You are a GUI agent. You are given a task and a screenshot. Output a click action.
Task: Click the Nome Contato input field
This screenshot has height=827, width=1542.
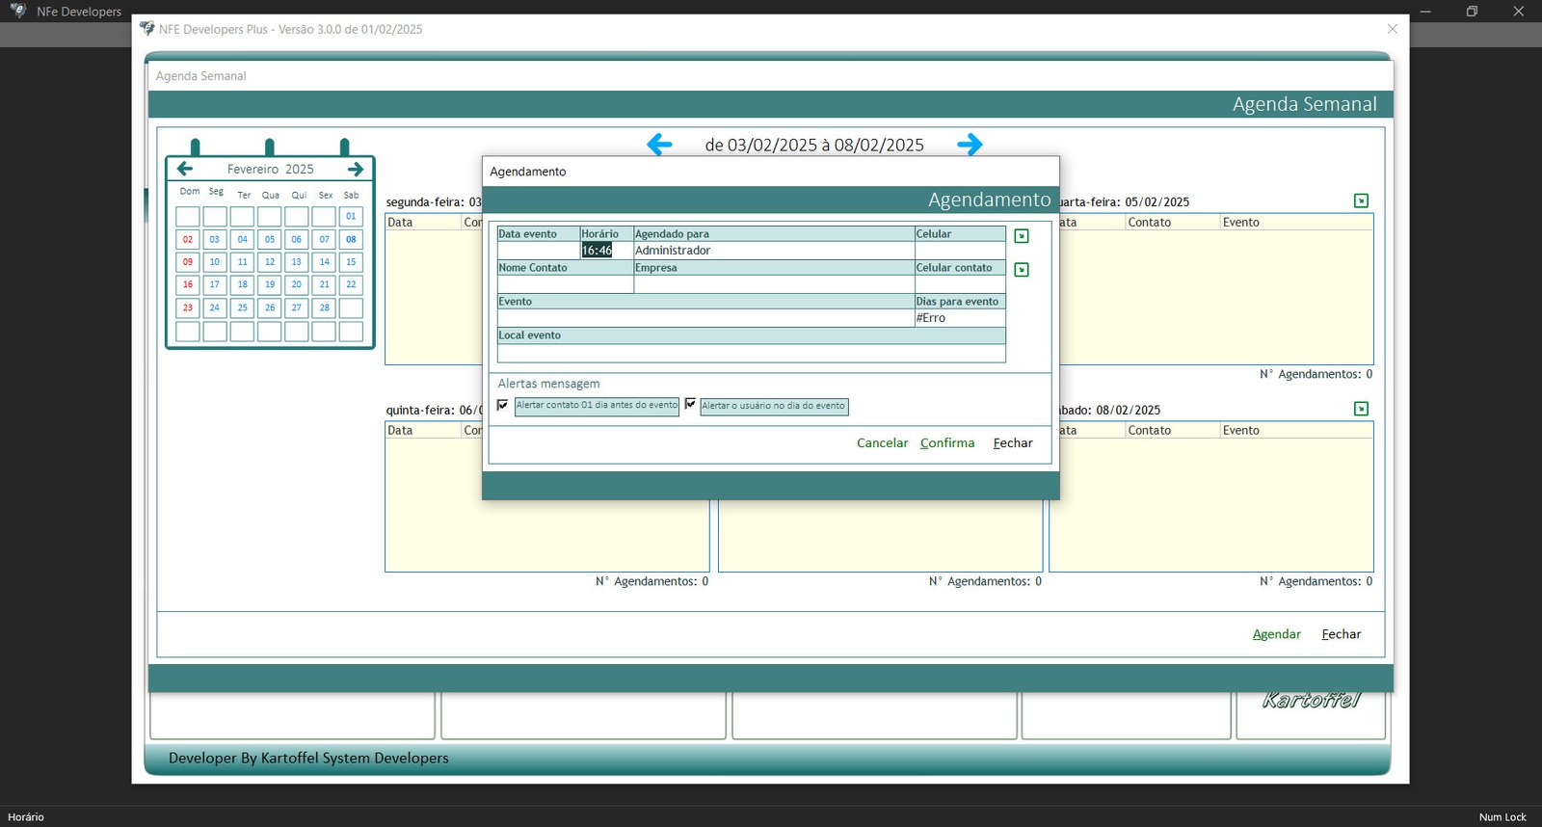click(565, 284)
